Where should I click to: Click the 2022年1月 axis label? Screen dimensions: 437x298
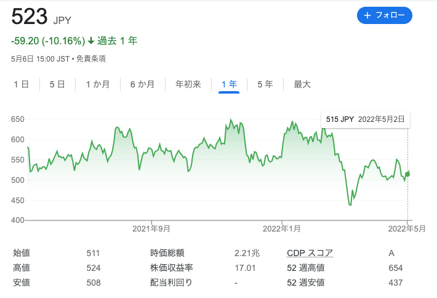[282, 229]
